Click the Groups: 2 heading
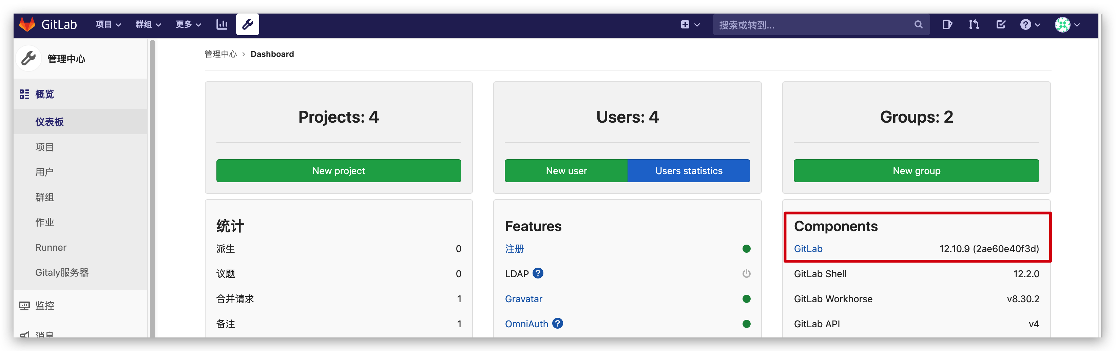The width and height of the screenshot is (1116, 351). 916,117
